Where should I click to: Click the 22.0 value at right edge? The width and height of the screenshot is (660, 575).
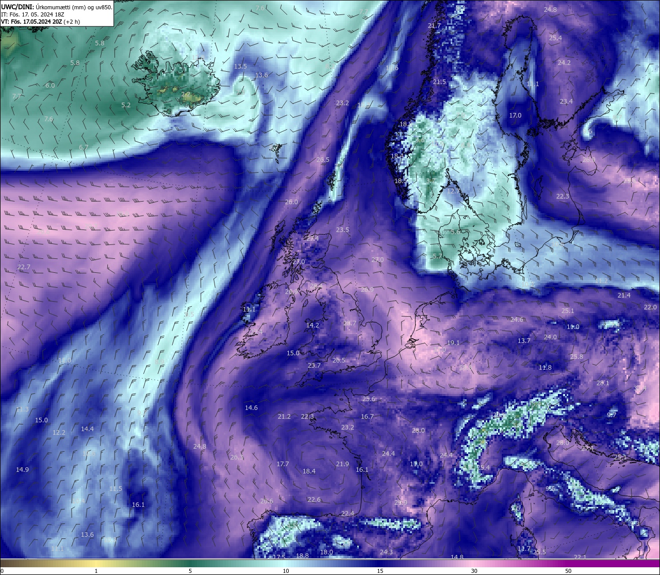[x=650, y=307]
